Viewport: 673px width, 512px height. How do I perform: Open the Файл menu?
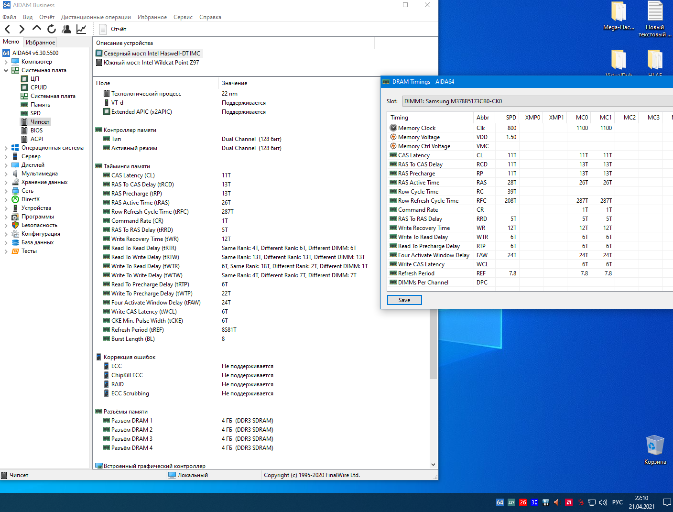click(x=9, y=17)
